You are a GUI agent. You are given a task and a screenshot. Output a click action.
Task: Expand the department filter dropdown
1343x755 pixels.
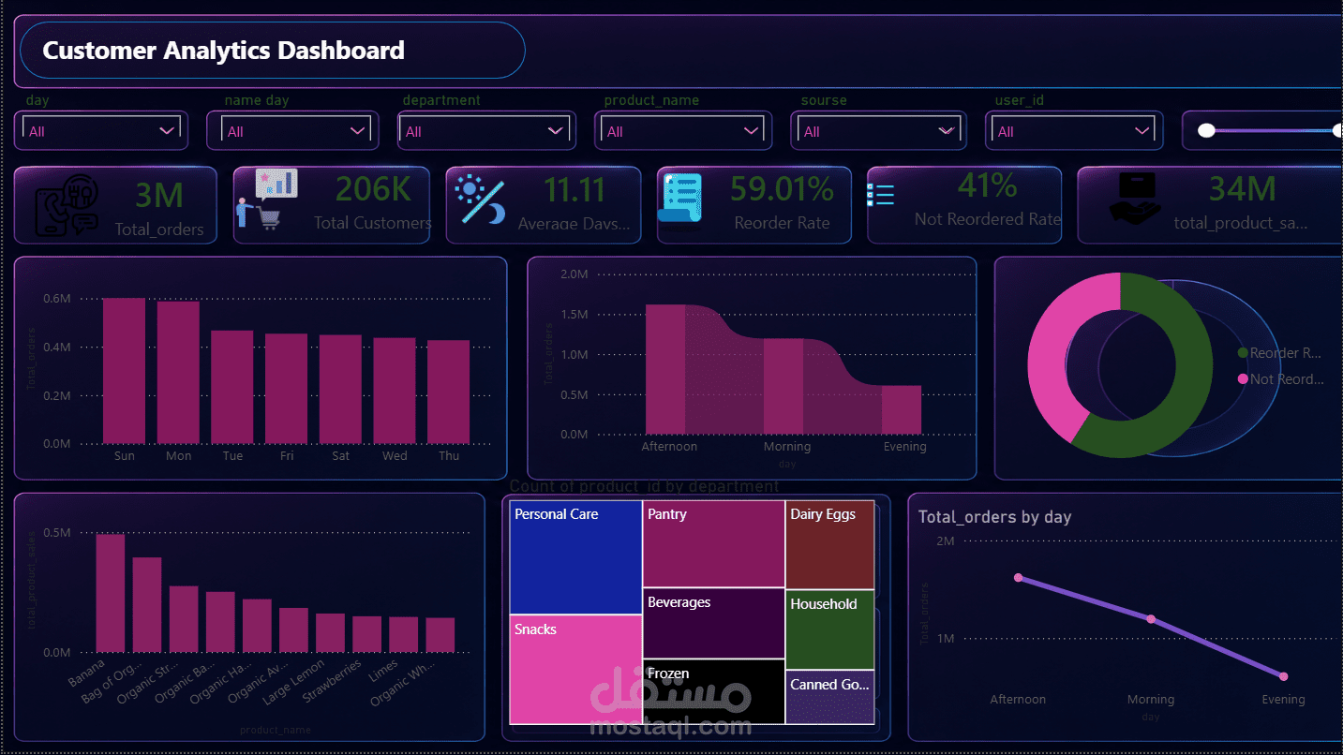click(x=486, y=130)
